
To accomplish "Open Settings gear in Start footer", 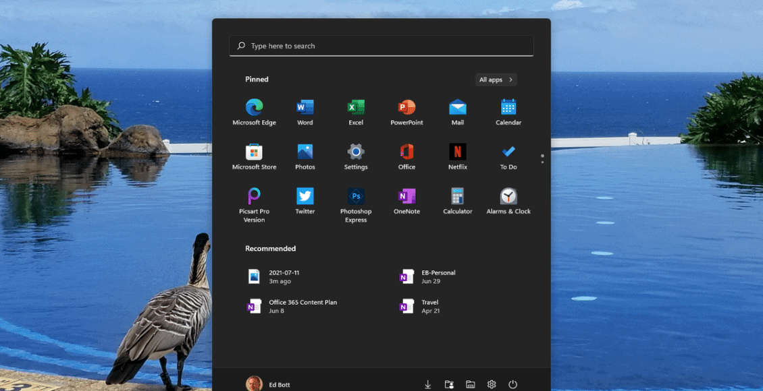I will coord(492,385).
